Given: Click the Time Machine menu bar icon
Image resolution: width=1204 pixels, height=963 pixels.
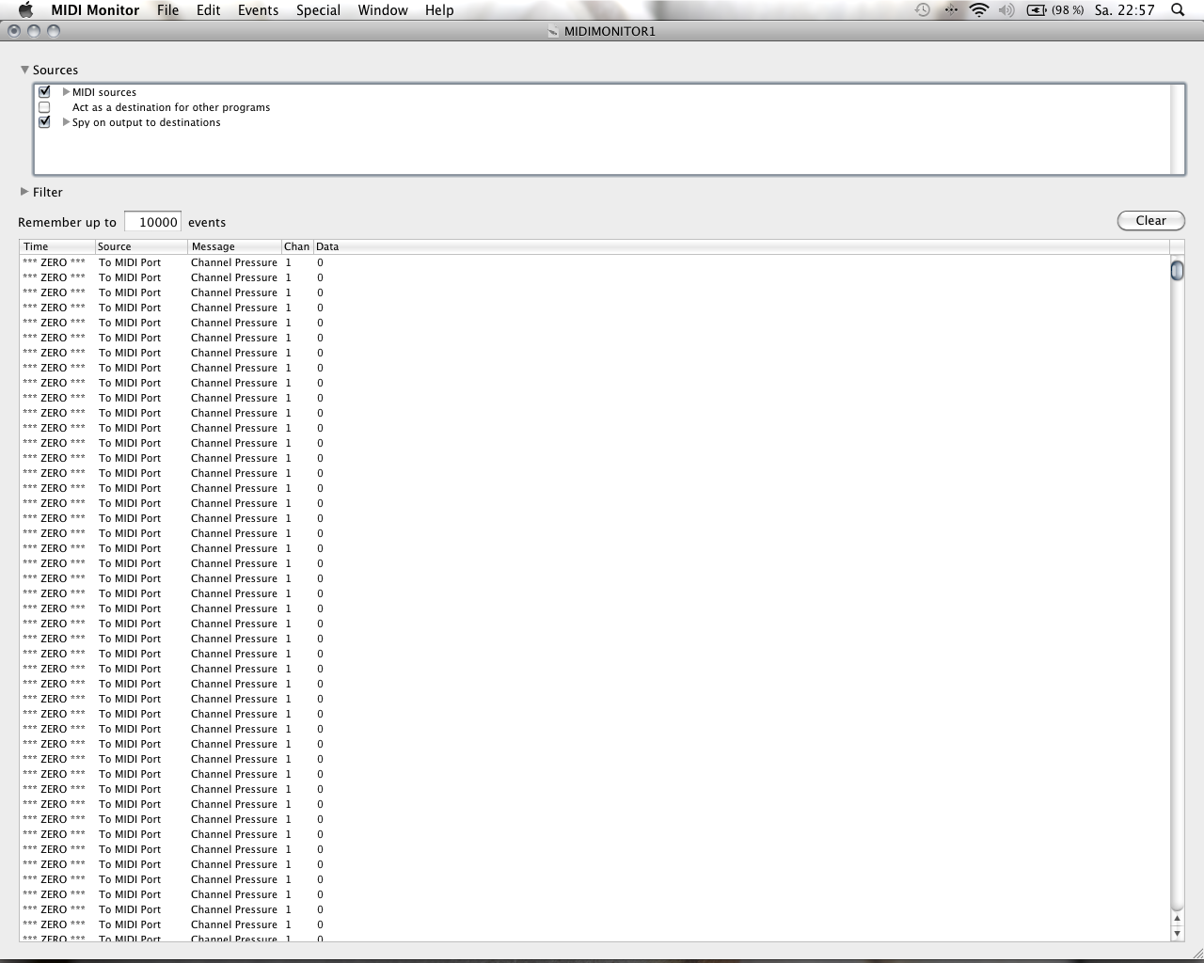Looking at the screenshot, I should [923, 10].
